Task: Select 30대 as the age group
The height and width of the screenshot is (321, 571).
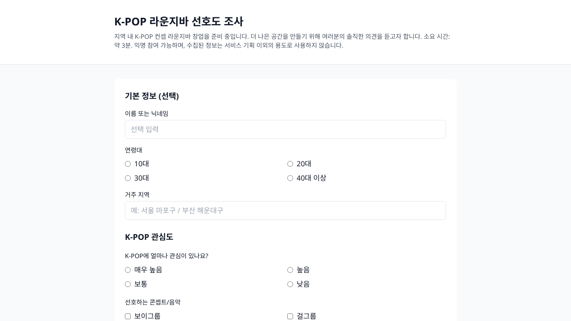Action: pos(128,178)
